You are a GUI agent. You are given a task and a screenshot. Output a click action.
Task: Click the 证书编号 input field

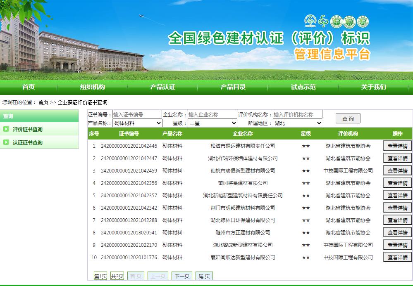click(x=137, y=114)
